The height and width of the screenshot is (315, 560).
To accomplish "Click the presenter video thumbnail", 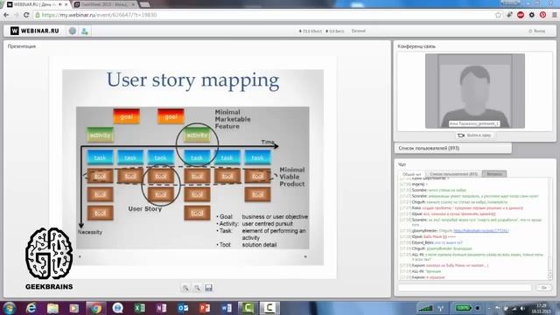I will click(x=474, y=91).
